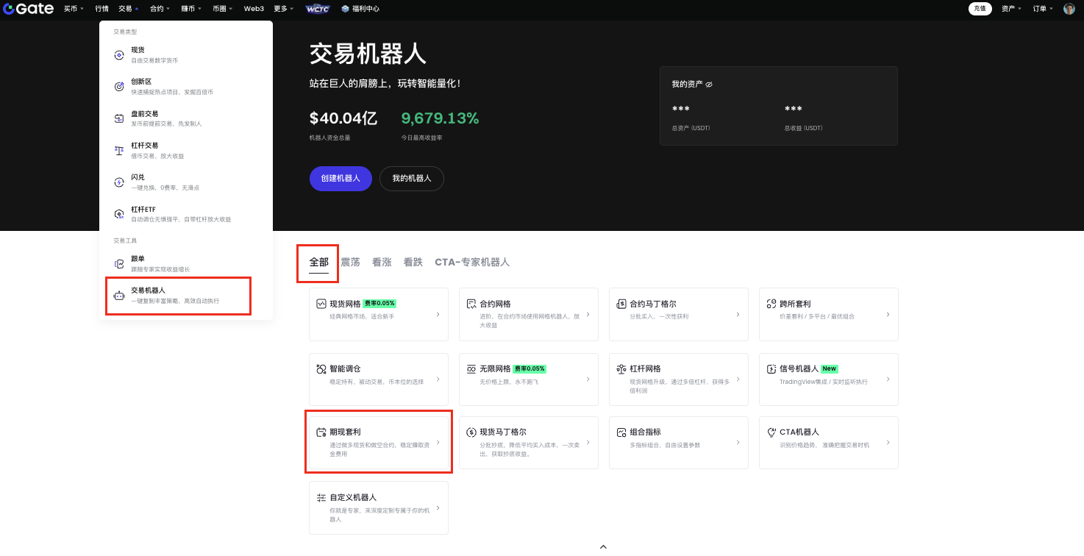Click the 交易机器人 robot icon in menu

119,296
